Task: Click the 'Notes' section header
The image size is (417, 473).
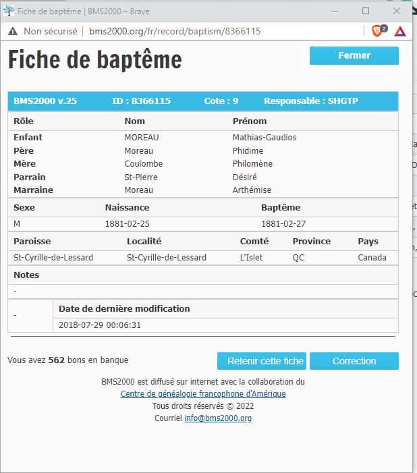Action: click(26, 275)
